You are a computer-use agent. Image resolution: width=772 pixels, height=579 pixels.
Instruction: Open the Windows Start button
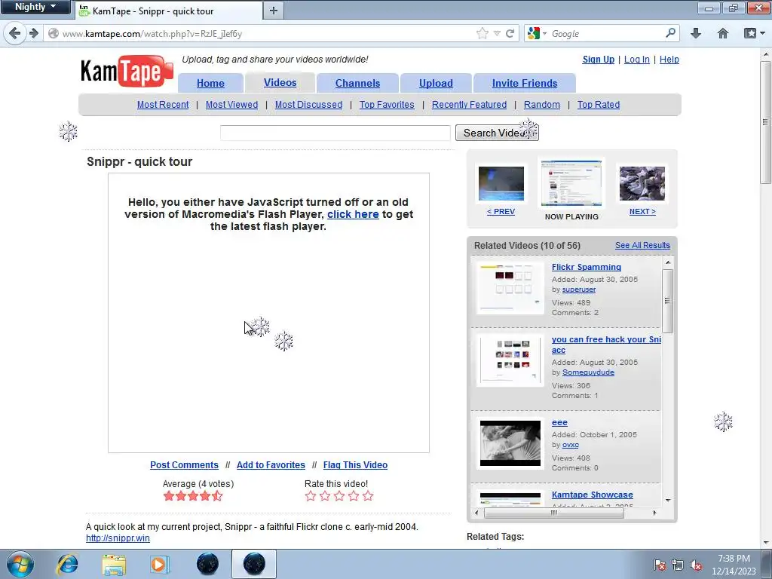tap(20, 564)
